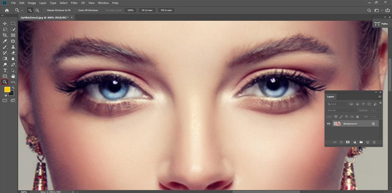
Task: Delete layer using the trash icon
Action: tap(374, 142)
